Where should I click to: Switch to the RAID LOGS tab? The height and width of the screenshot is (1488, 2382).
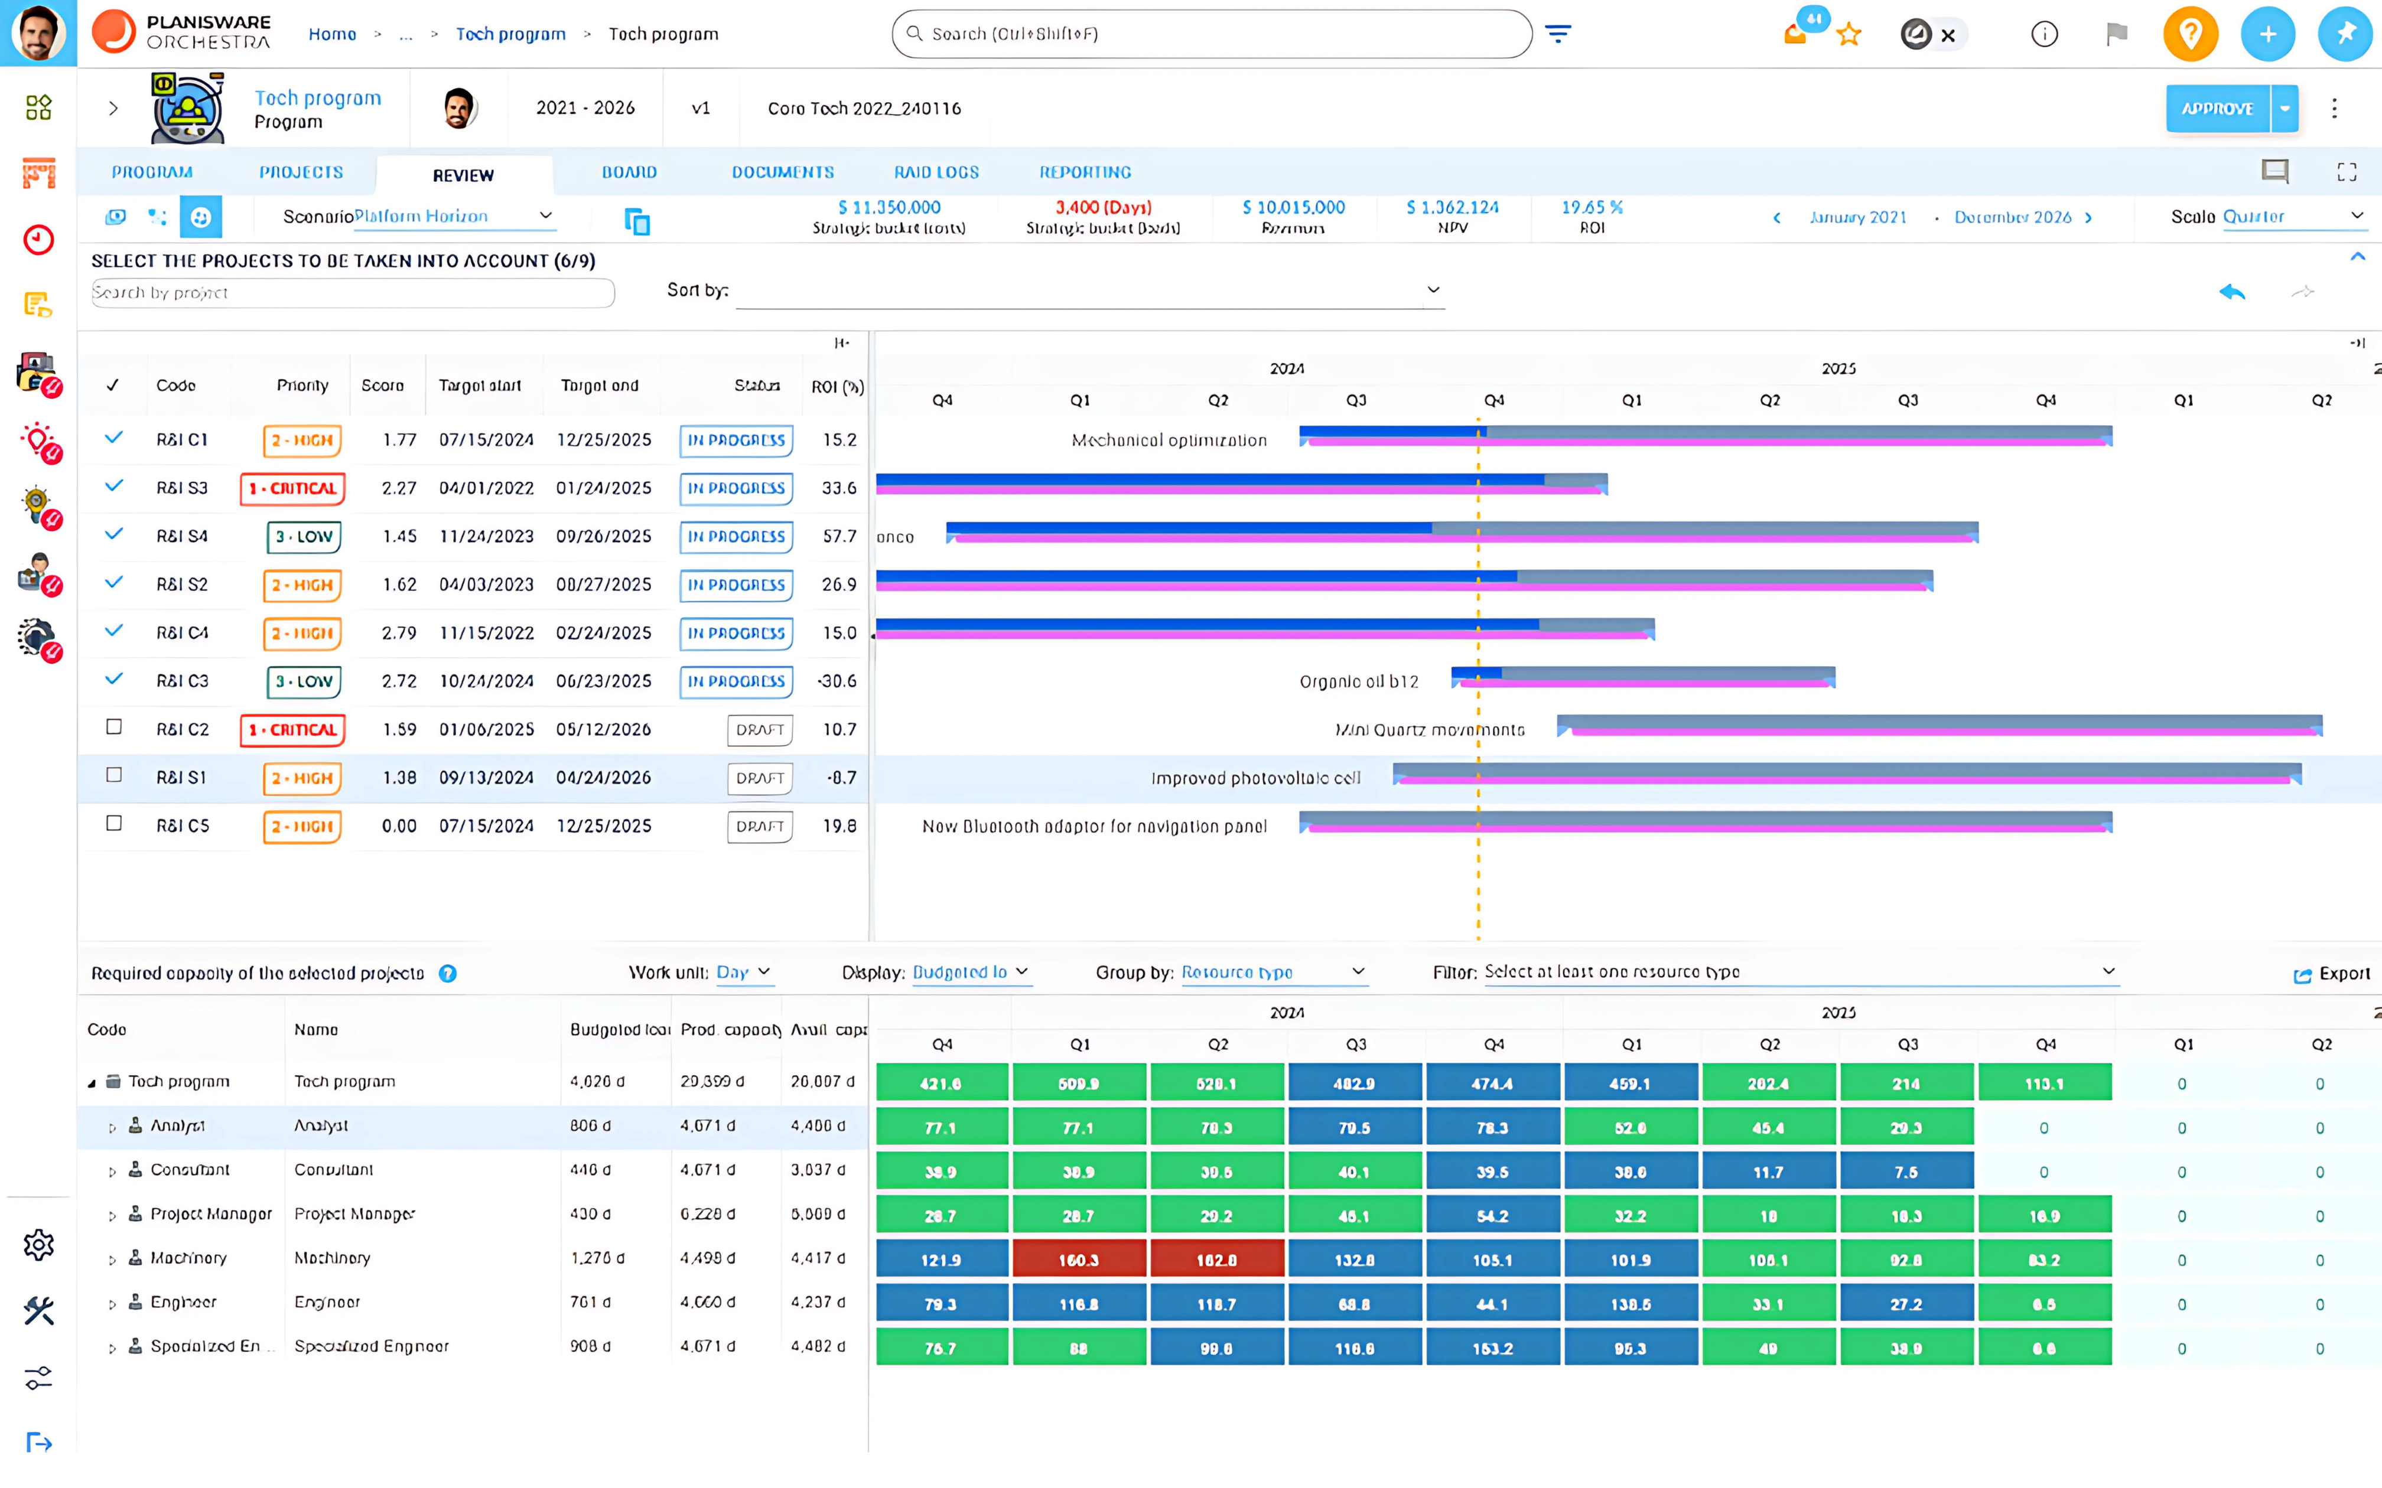935,172
